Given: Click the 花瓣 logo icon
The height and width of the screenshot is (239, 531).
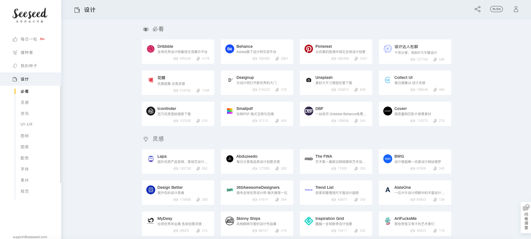Looking at the screenshot, I should click(151, 80).
